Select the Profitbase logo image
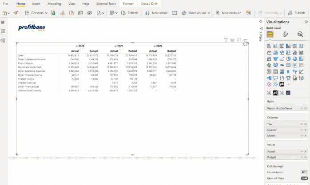Image resolution: width=310 pixels, height=185 pixels. click(x=32, y=28)
